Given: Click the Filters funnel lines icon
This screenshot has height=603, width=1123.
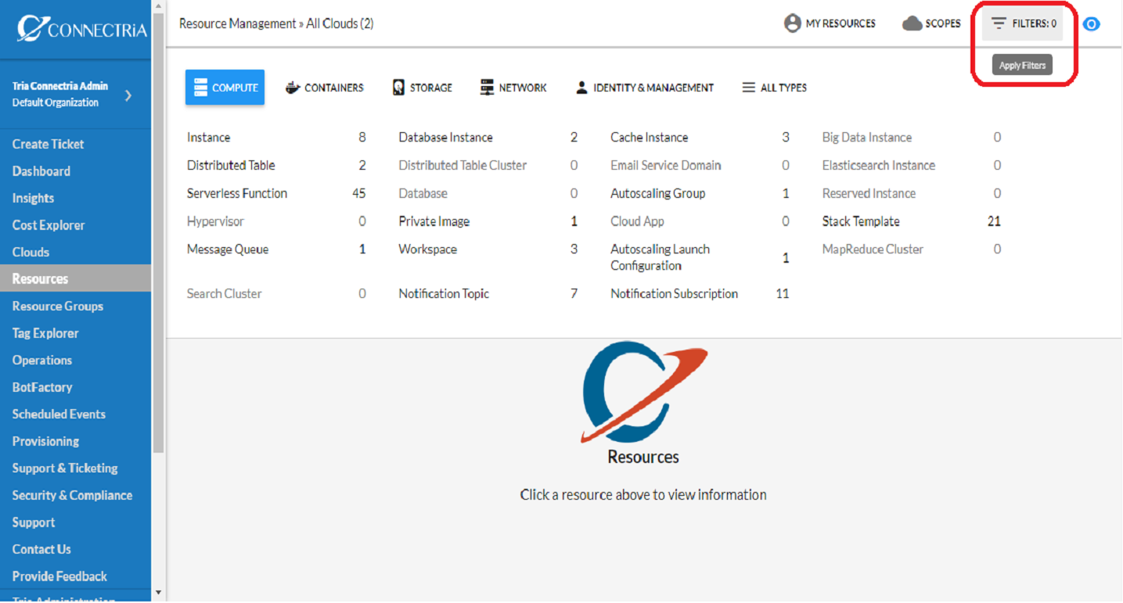Looking at the screenshot, I should coord(999,23).
